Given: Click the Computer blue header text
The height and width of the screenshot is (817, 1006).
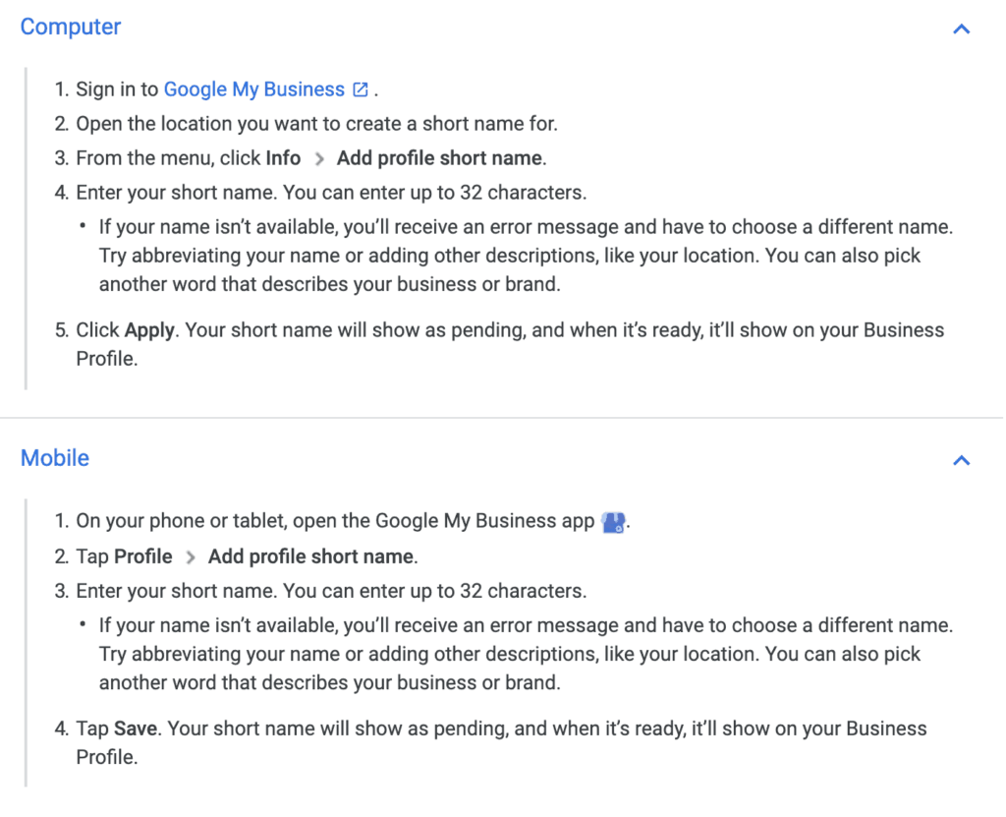Looking at the screenshot, I should [70, 27].
